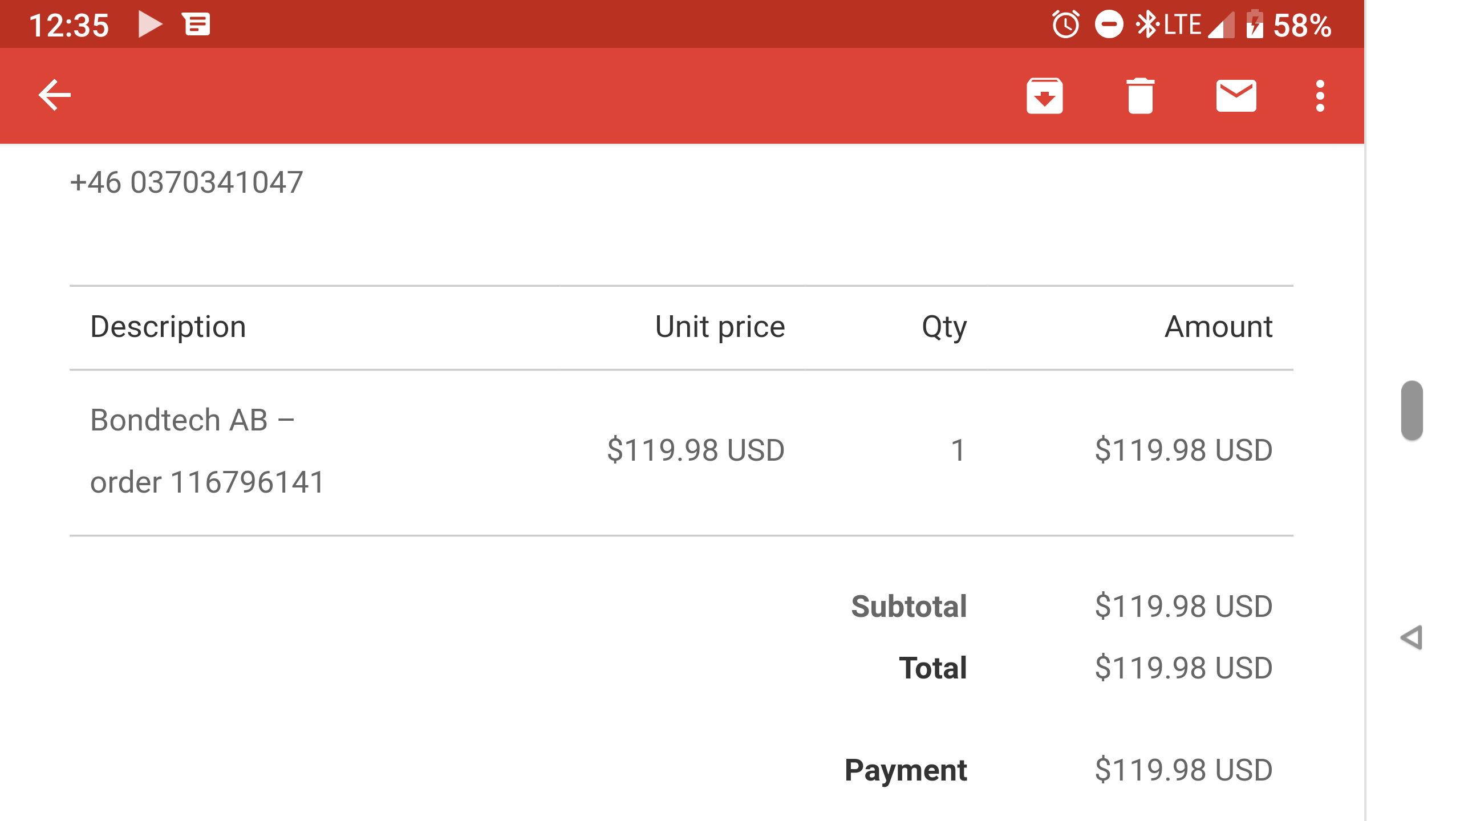The width and height of the screenshot is (1460, 821).
Task: Tap the battery indicator showing 58%
Action: [1290, 25]
